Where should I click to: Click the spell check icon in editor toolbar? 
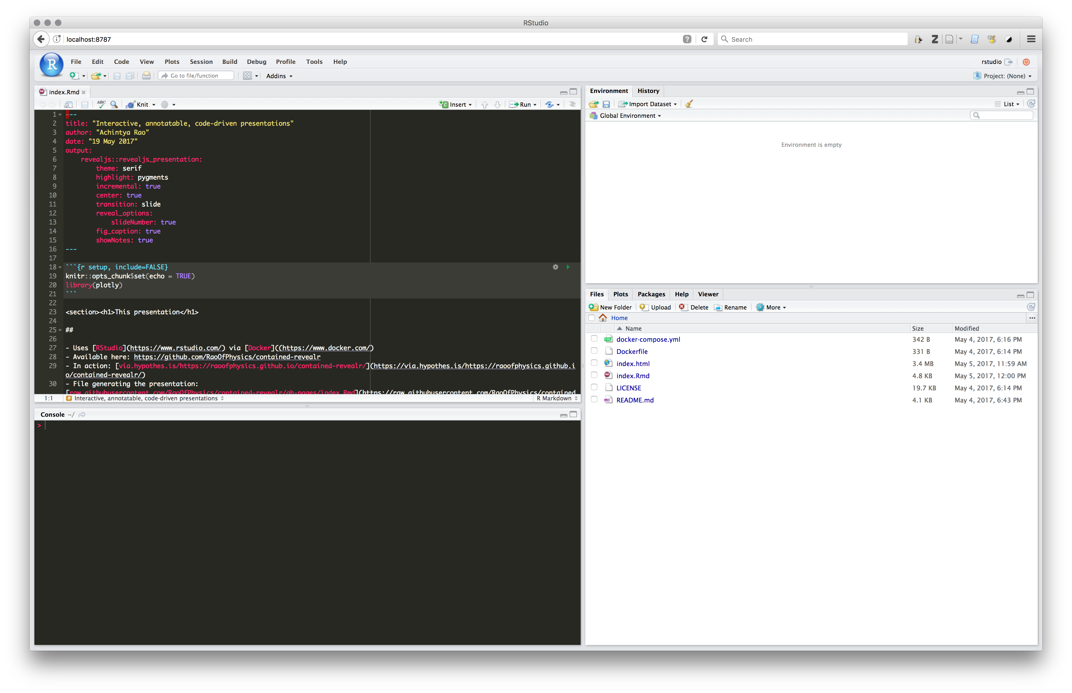tap(101, 104)
